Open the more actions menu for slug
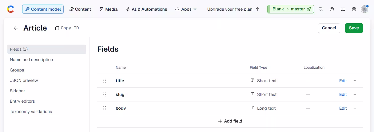 pyautogui.click(x=354, y=94)
